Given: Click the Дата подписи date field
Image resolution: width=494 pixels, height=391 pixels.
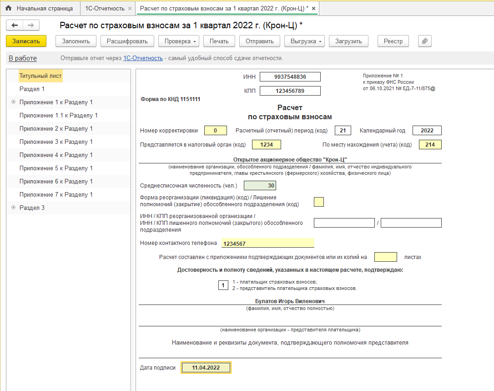Looking at the screenshot, I should click(x=206, y=368).
